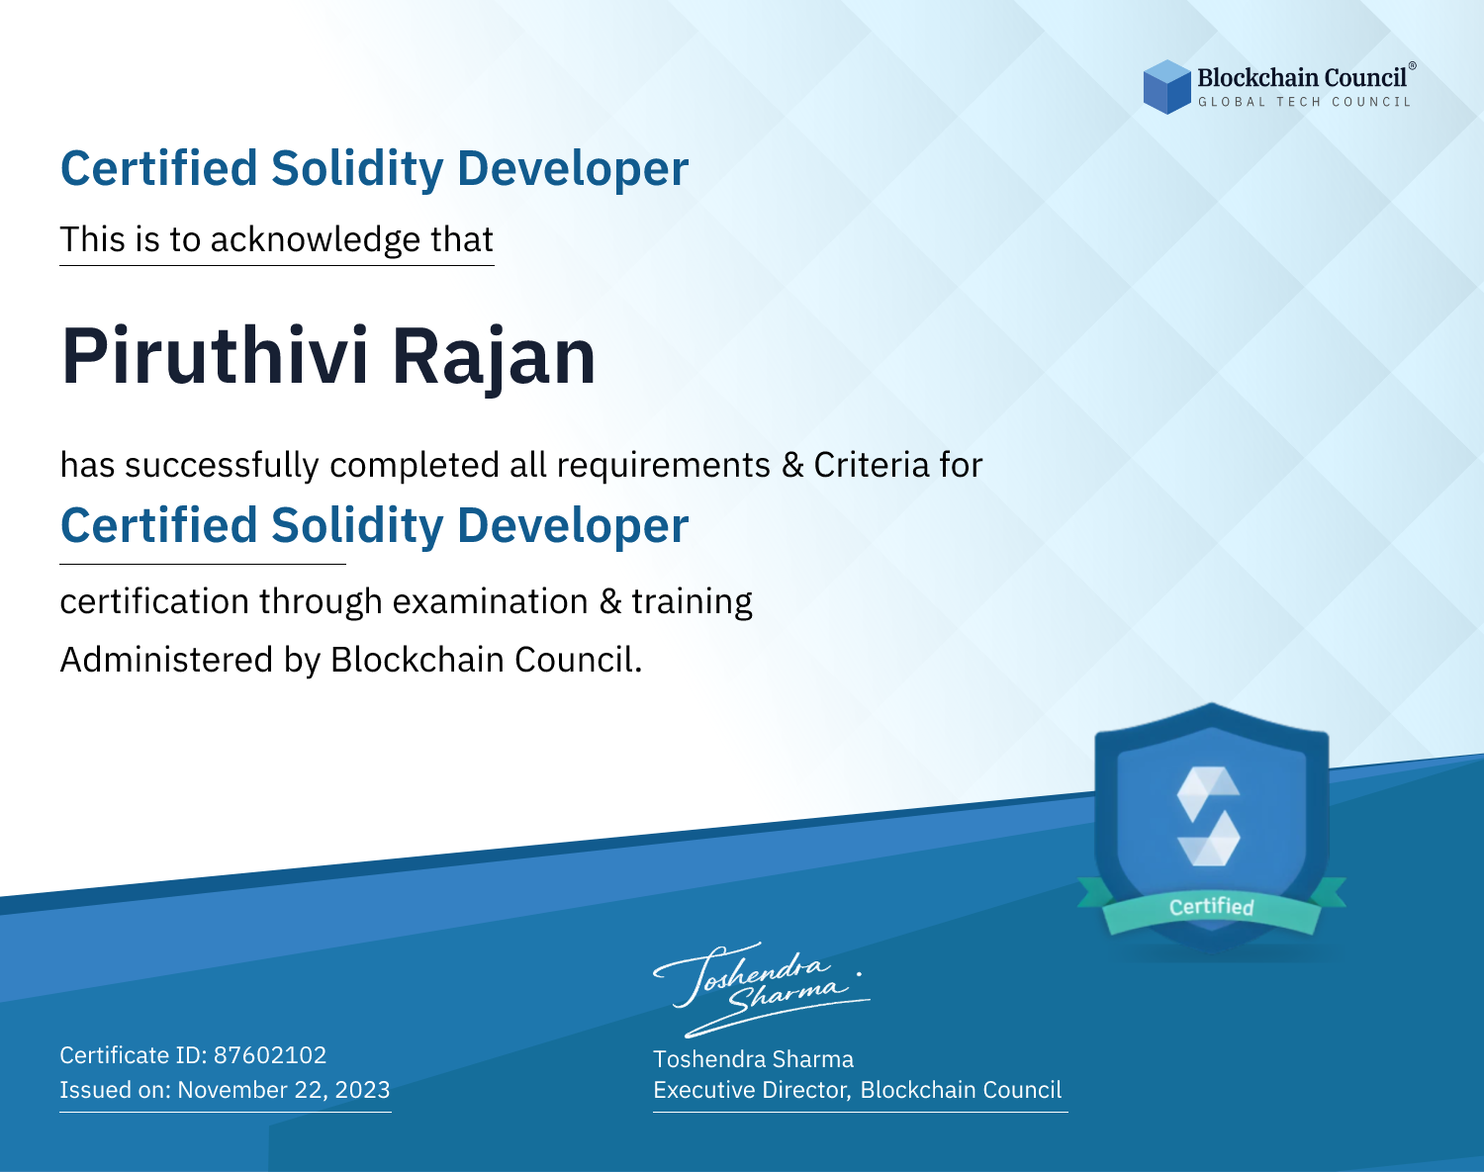Screen dimensions: 1484x1172
Task: Click the Blockchain Council cube logo
Action: click(x=1167, y=87)
